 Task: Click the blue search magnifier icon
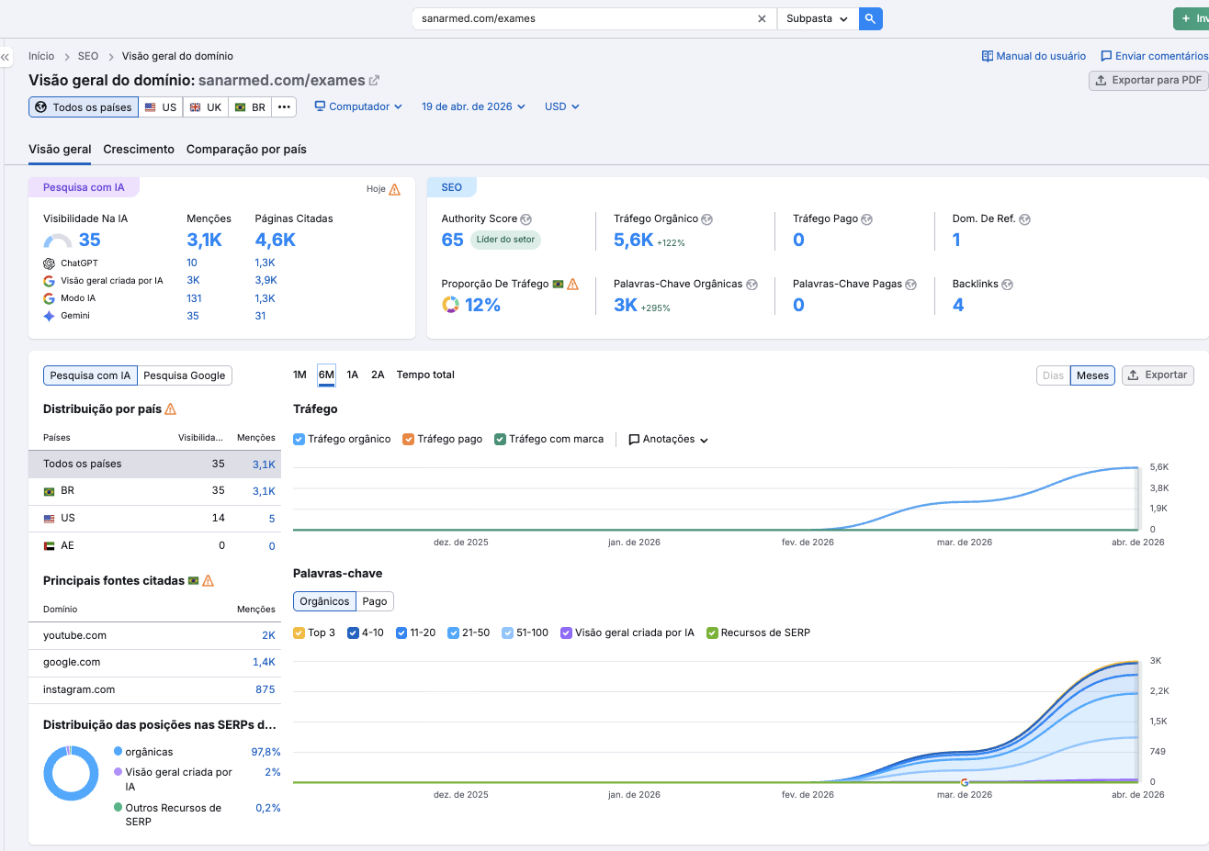(869, 18)
